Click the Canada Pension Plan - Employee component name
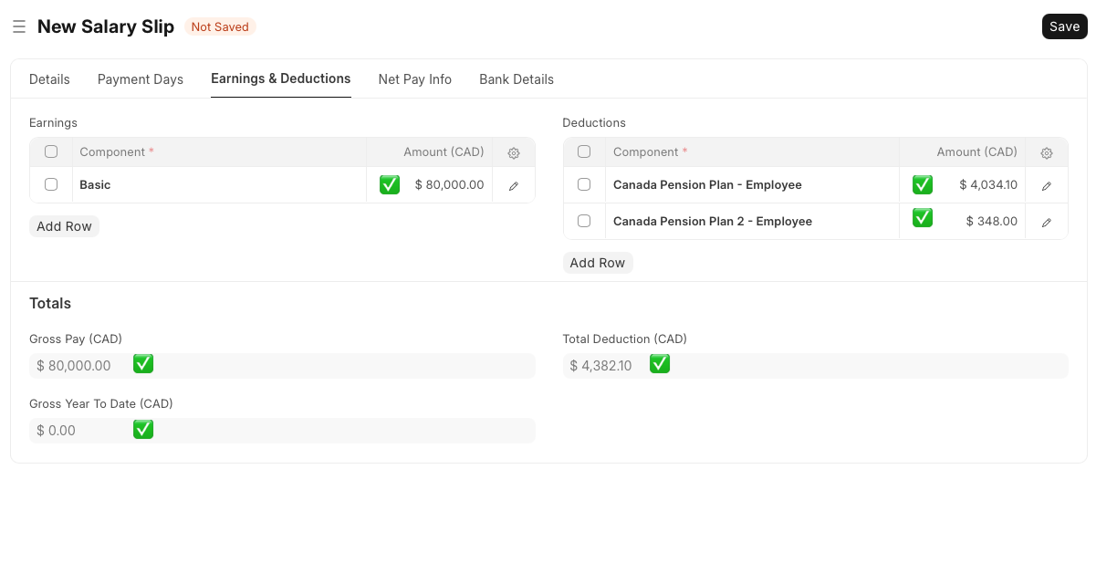The image size is (1096, 563). 707,184
